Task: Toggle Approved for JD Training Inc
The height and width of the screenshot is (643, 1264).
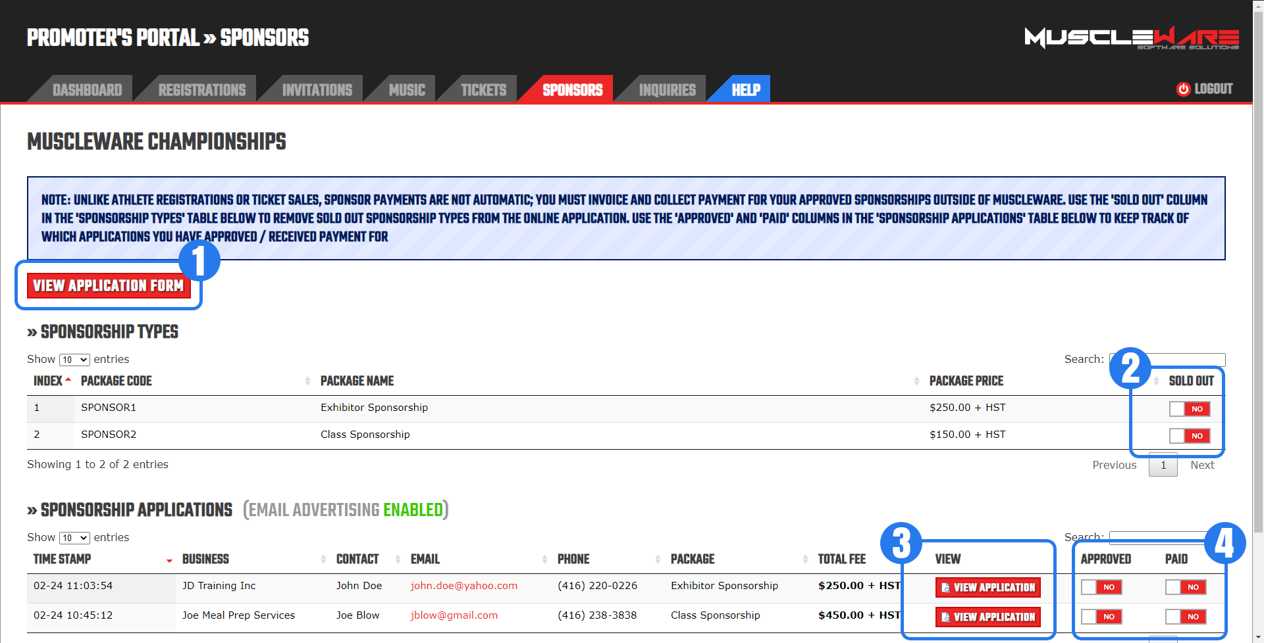Action: pos(1101,587)
